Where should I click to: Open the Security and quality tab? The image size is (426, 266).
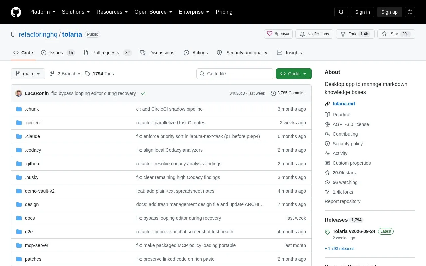pos(242,53)
